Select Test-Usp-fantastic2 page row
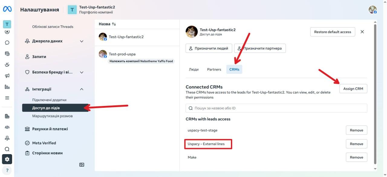Screen dimensions: 387x177 point(137,37)
